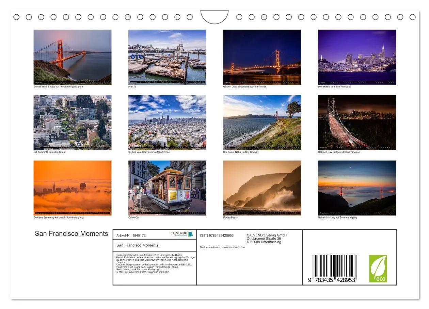Click the 'Cable Car' caption
This screenshot has width=429, height=309.
pyautogui.click(x=134, y=217)
